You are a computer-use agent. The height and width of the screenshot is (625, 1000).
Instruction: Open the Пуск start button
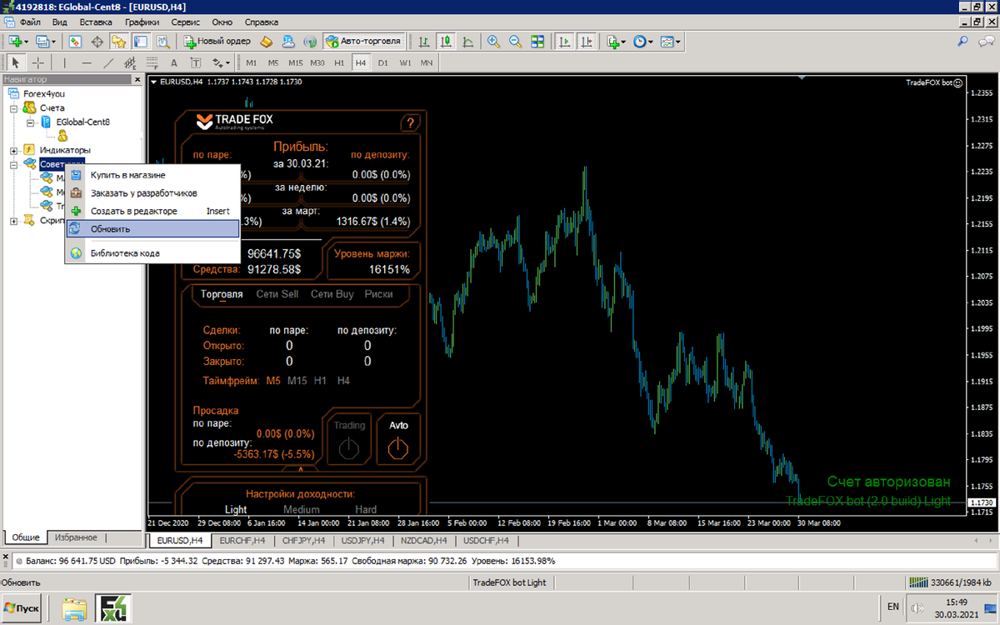(23, 608)
